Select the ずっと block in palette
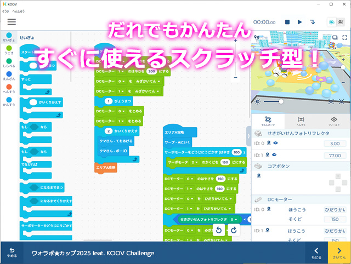Viewport: 351px width, 264px height. pyautogui.click(x=36, y=84)
